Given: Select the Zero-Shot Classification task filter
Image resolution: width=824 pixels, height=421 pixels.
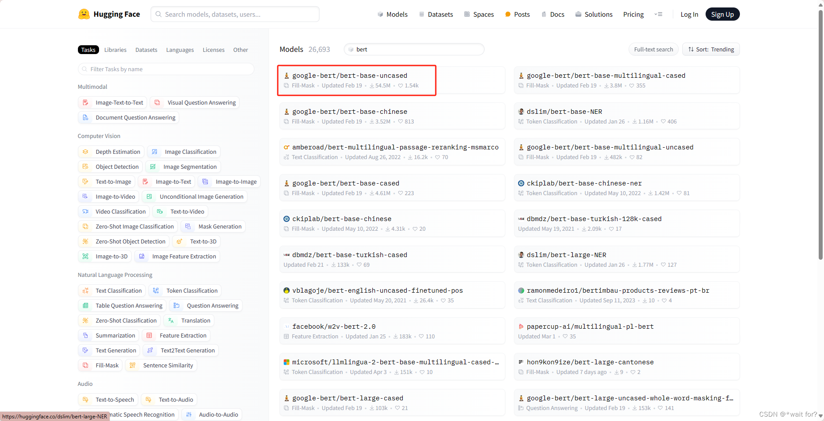Looking at the screenshot, I should coord(119,320).
